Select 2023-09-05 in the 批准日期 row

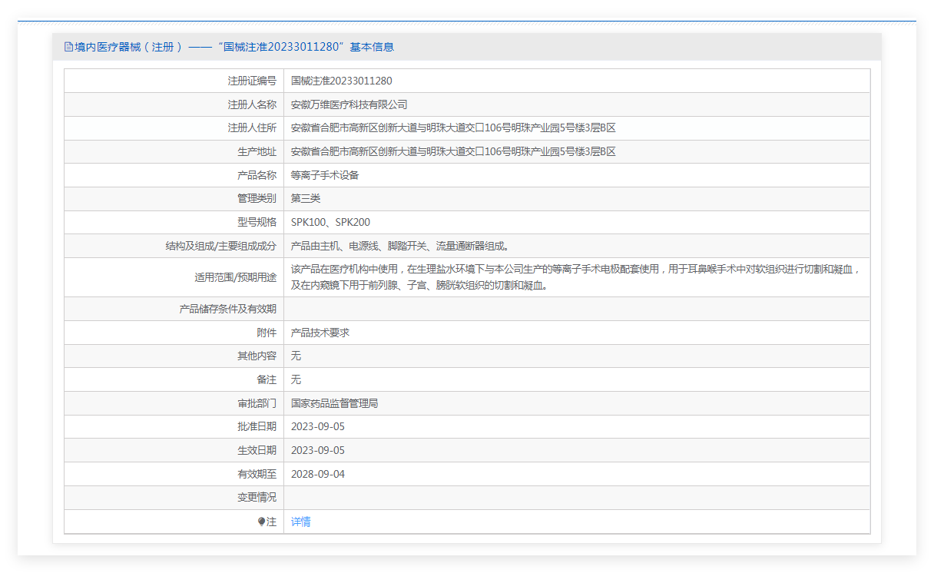318,426
